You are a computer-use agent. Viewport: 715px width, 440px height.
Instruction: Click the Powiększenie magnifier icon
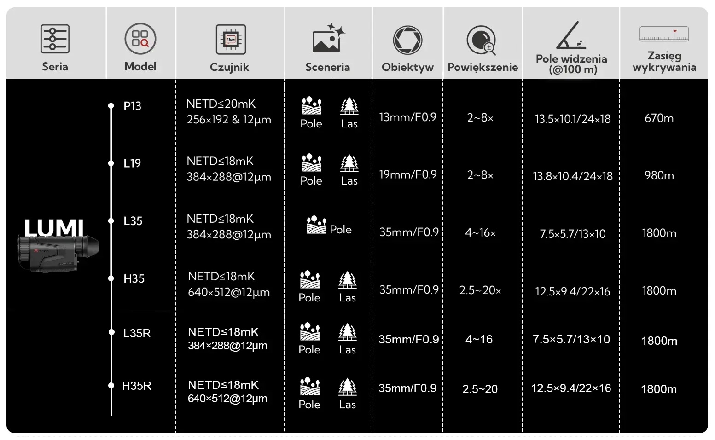pos(481,40)
